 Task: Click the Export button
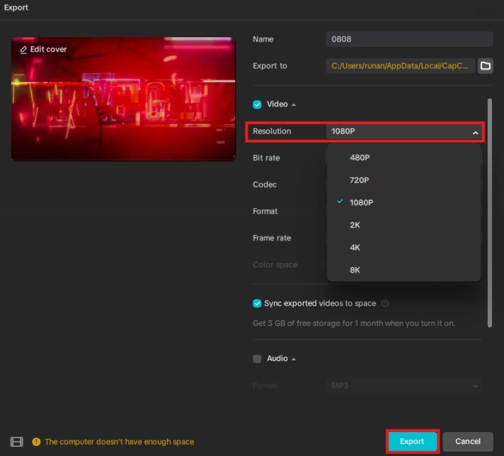pyautogui.click(x=412, y=442)
